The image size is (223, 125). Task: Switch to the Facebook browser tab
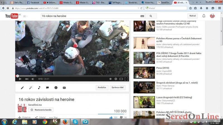click(x=33, y=3)
